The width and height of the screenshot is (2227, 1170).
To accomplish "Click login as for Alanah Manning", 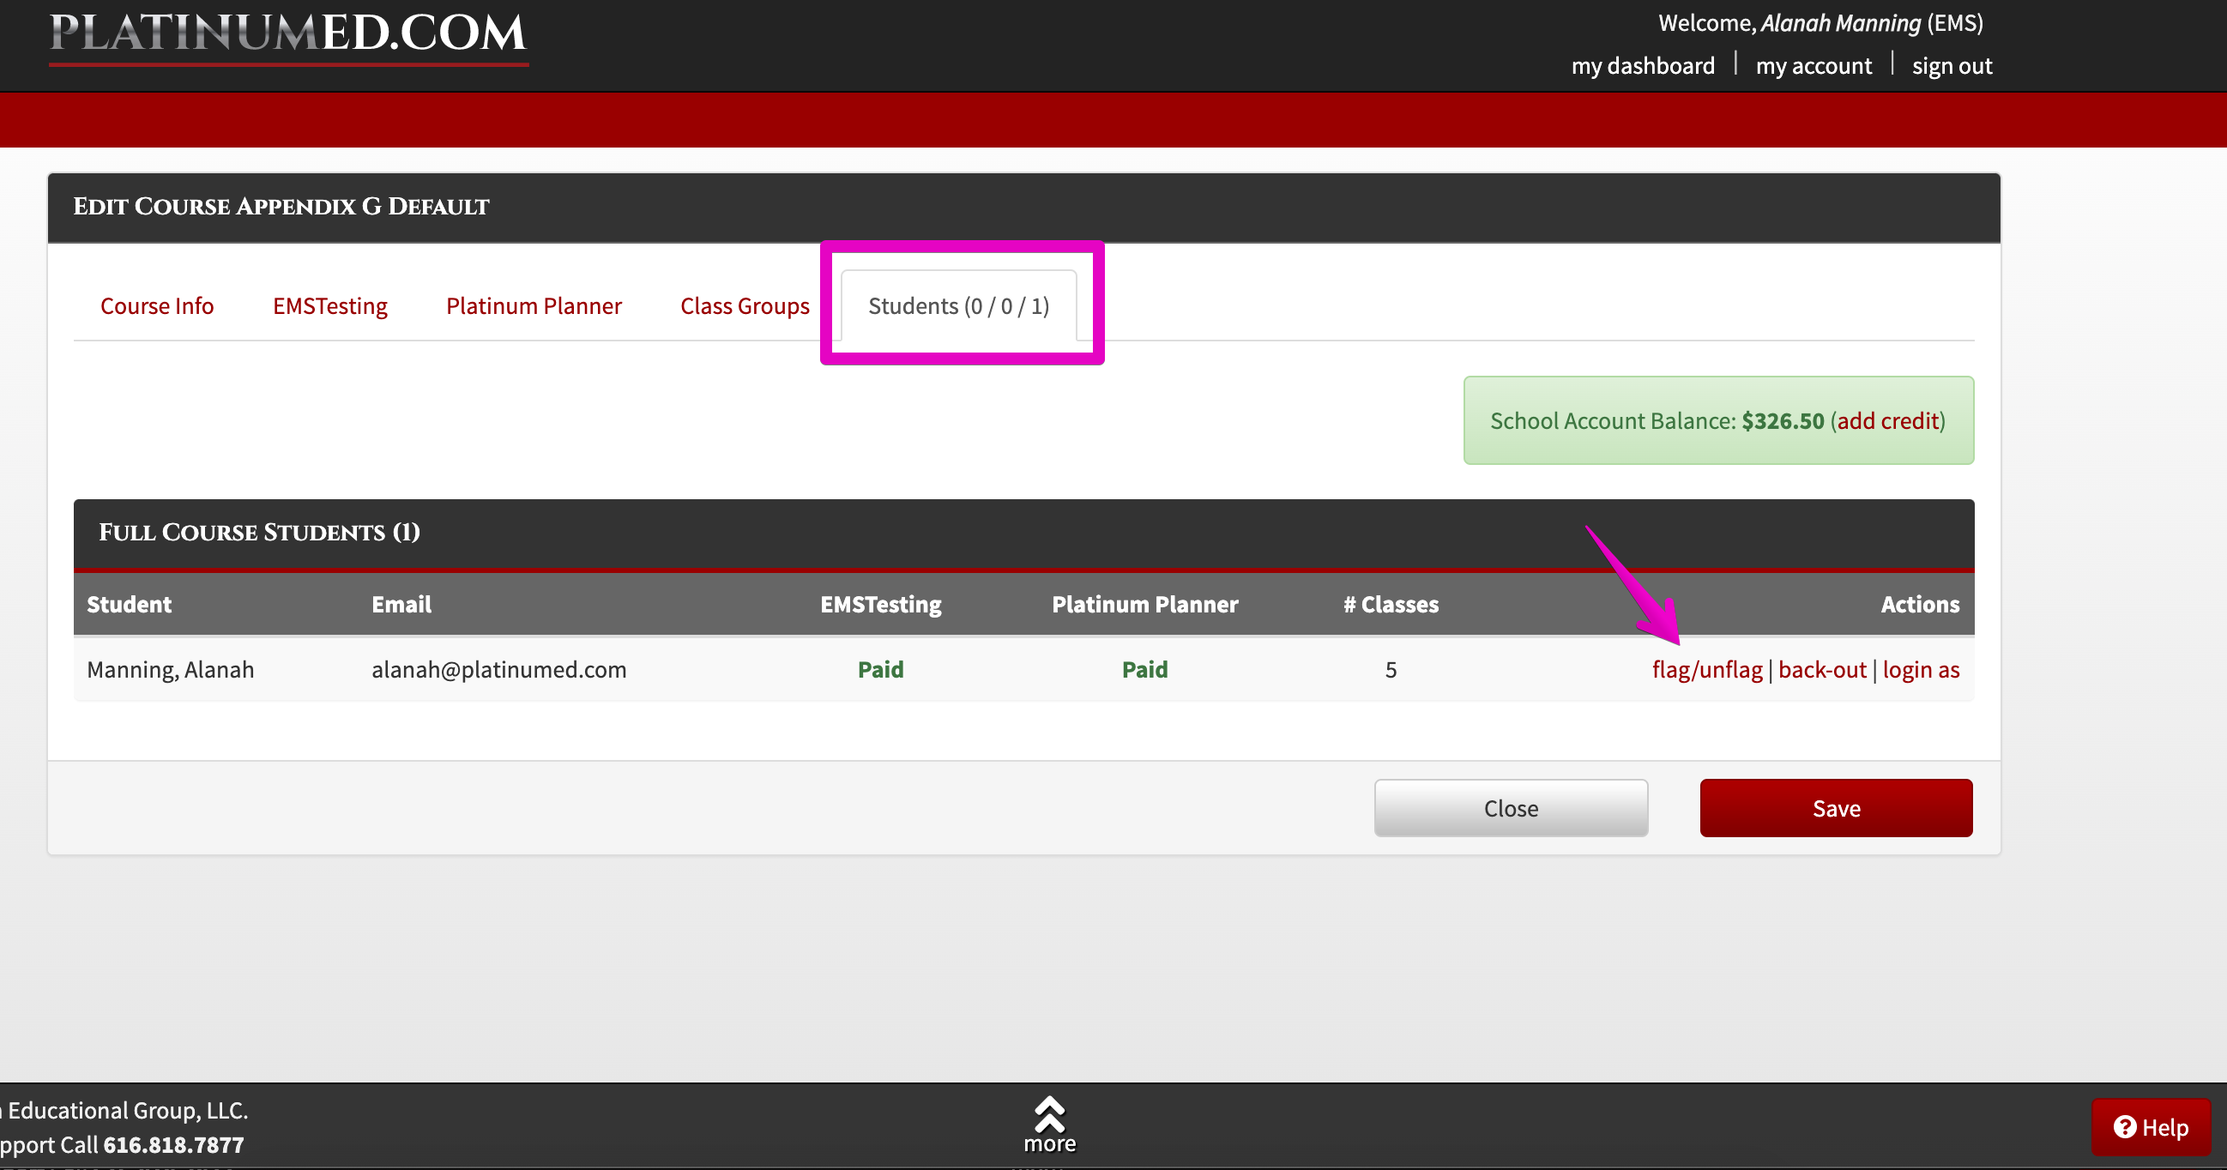I will coord(1920,669).
